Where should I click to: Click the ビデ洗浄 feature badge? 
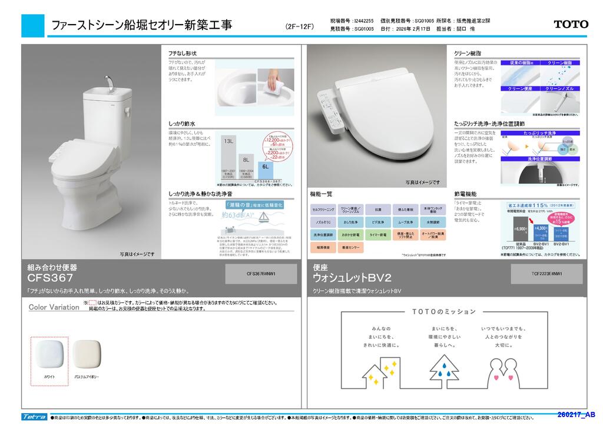pos(378,222)
